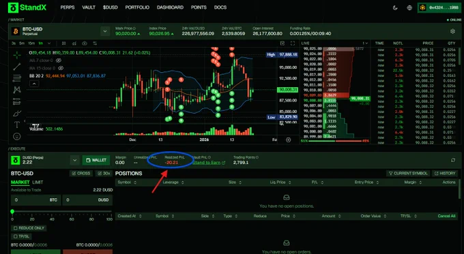Collapse the drawing toolbar arrow
464x254 pixels.
(x=25, y=121)
